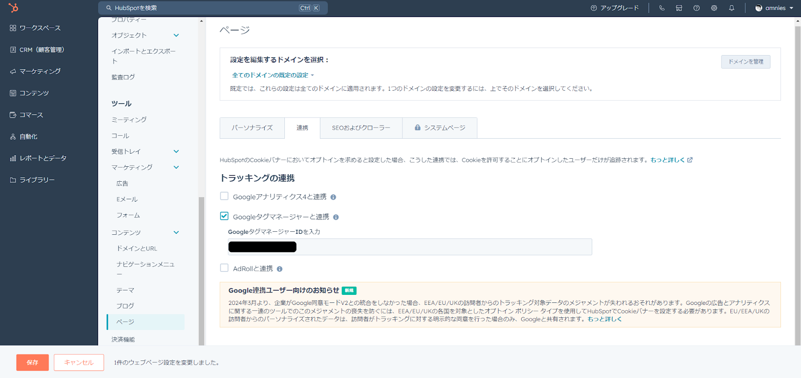Open コンテンツ in the main left navigation
Viewport: 801px width, 378px height.
(x=29, y=93)
